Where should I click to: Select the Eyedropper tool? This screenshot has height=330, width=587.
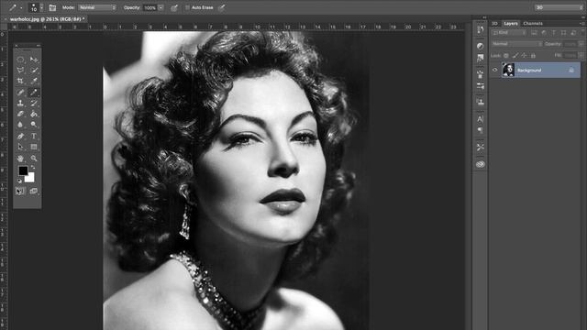coord(34,81)
